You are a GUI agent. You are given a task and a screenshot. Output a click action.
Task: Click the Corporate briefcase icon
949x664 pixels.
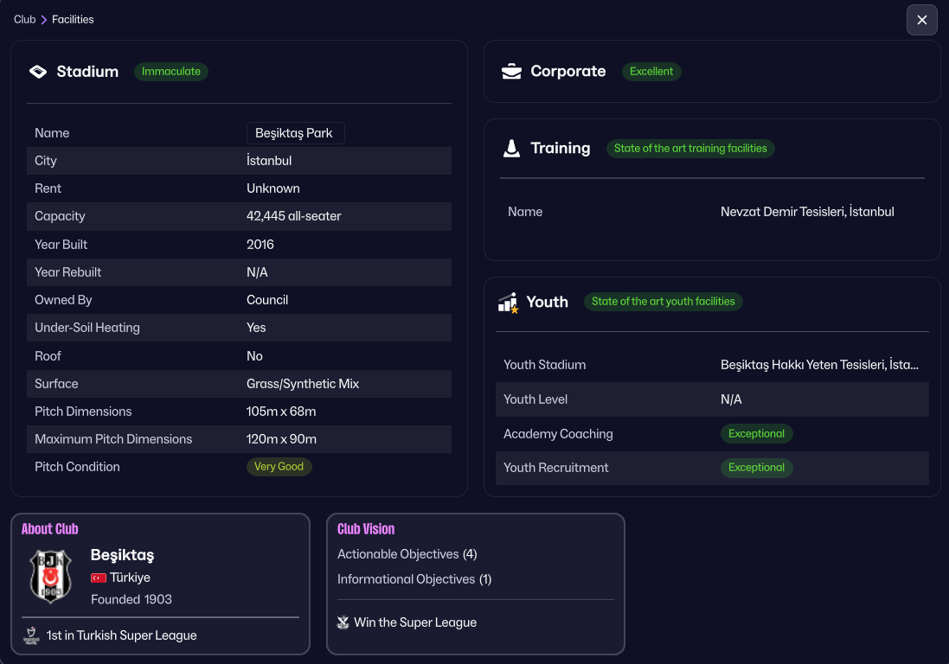(511, 72)
